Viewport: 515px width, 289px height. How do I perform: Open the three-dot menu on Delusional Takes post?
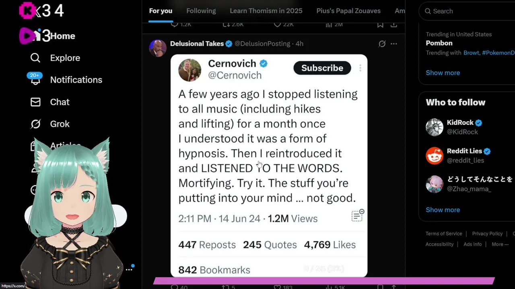[x=394, y=44]
